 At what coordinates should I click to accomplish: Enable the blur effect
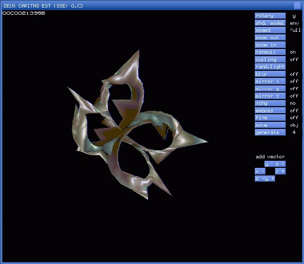click(270, 74)
